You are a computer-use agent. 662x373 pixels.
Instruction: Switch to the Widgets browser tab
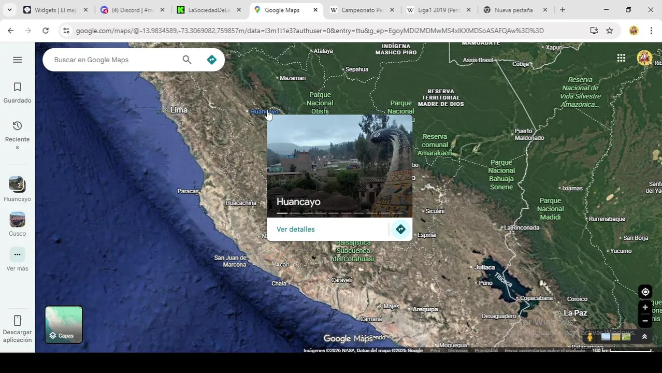[x=55, y=10]
